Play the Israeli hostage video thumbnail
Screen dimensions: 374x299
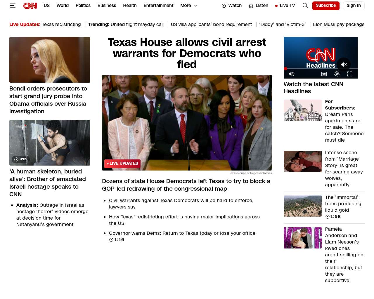coord(50,143)
